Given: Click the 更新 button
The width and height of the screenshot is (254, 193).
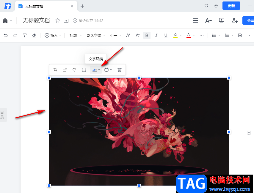Looking at the screenshot, I should click(231, 6).
